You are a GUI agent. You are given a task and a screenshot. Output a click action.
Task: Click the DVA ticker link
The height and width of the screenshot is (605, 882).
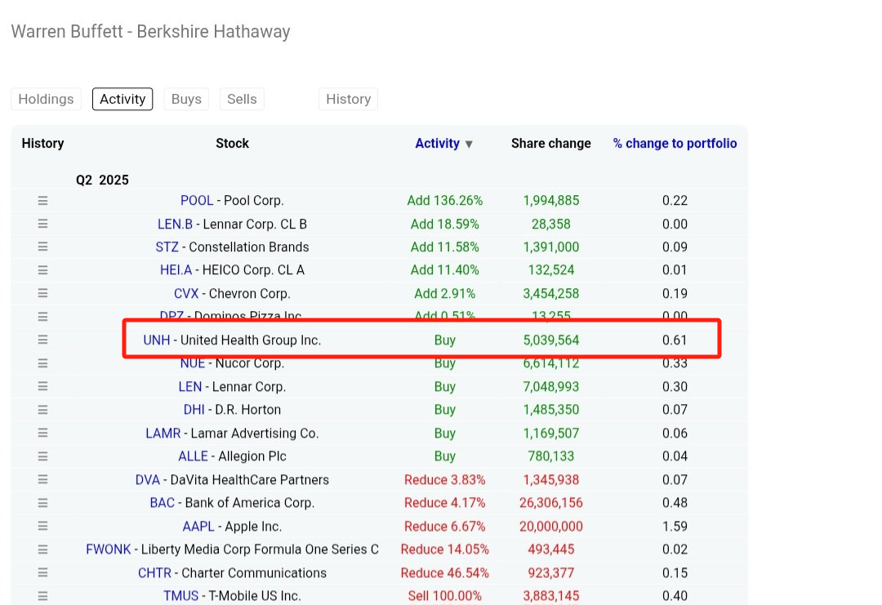(148, 479)
